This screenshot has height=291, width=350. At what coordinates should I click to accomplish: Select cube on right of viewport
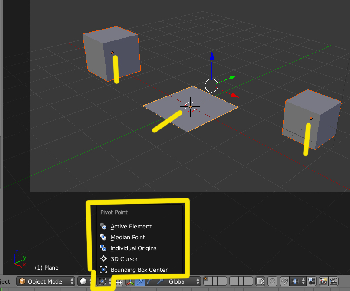click(x=311, y=119)
